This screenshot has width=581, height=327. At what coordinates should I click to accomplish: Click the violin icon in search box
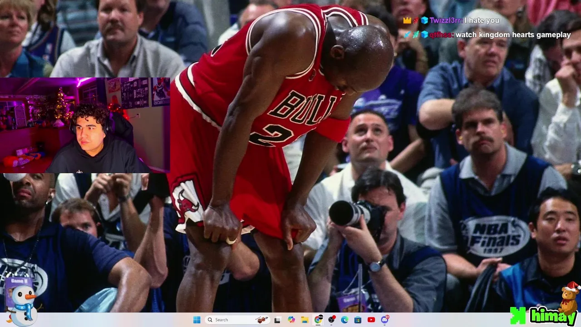point(261,320)
